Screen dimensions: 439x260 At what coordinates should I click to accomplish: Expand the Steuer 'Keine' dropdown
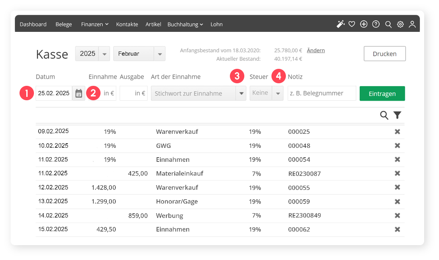[x=278, y=93]
